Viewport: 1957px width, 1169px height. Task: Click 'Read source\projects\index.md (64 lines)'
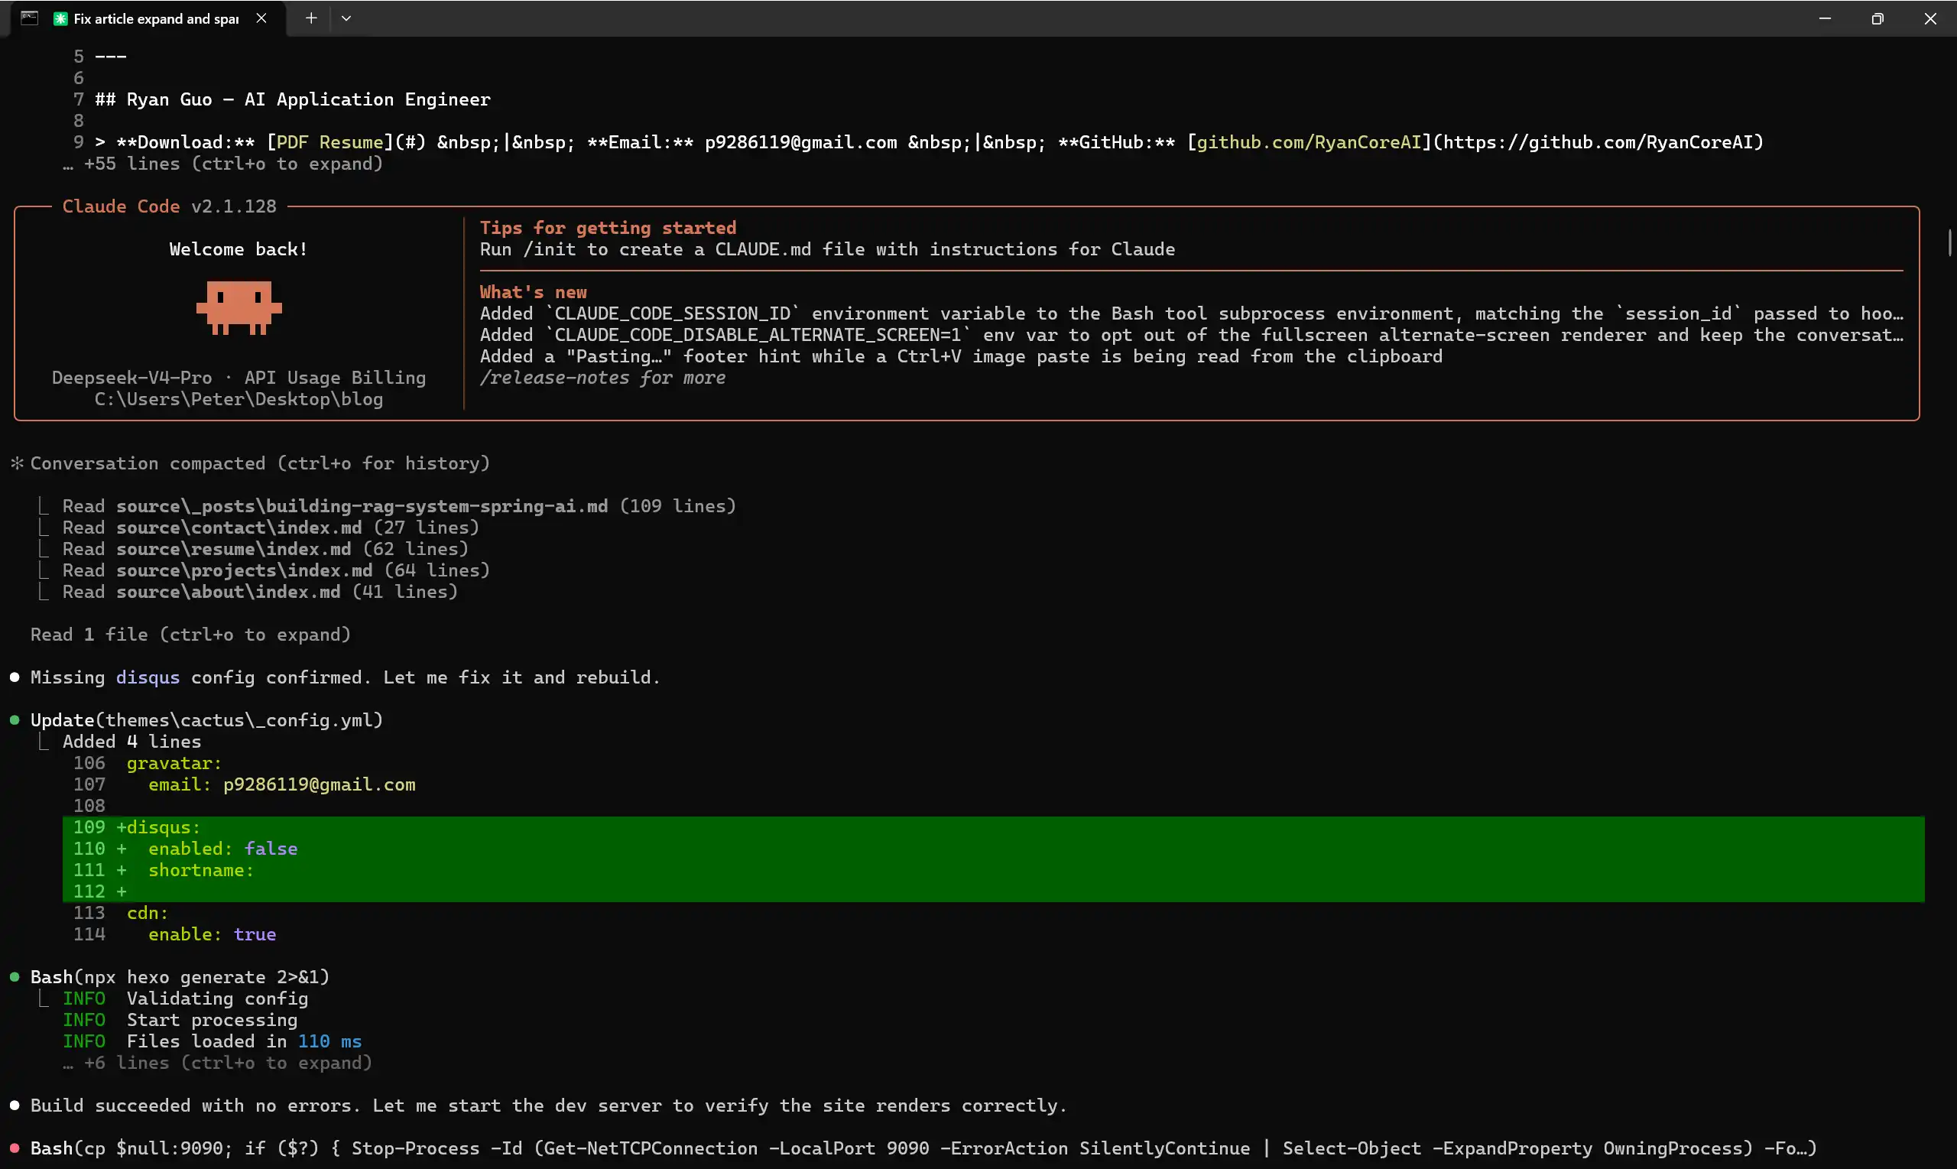pyautogui.click(x=277, y=570)
